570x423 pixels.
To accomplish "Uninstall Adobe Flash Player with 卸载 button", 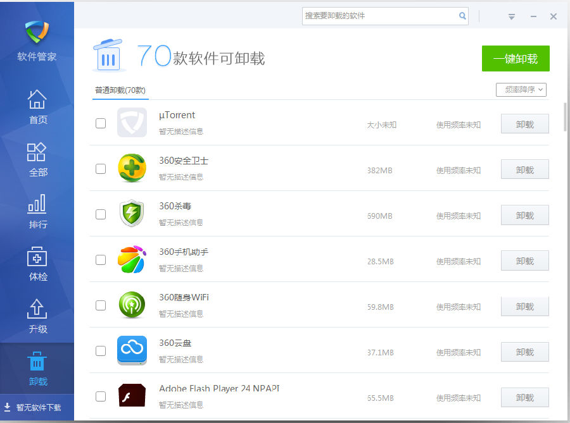I will click(x=524, y=397).
